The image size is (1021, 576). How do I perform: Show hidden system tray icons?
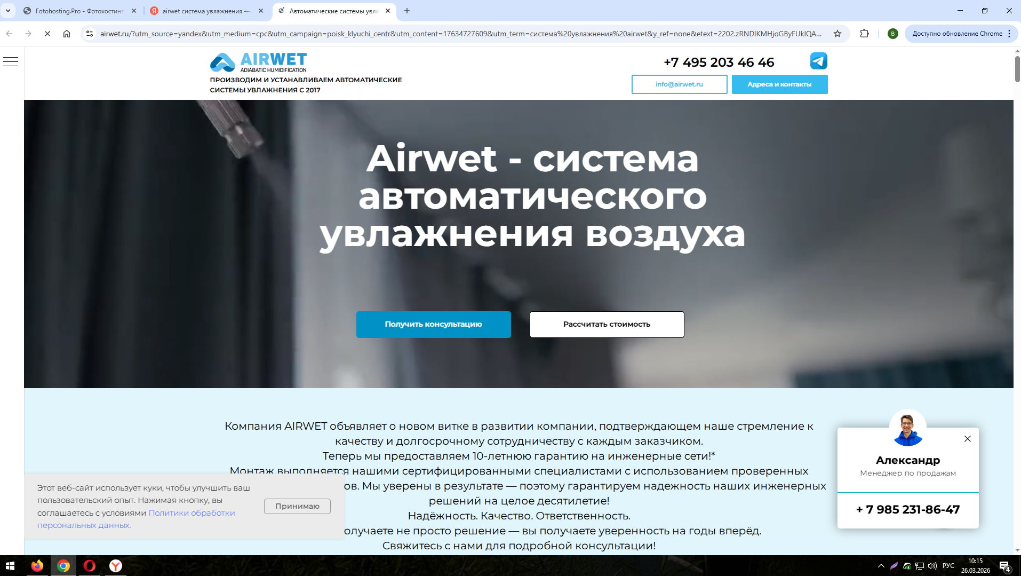pyautogui.click(x=881, y=566)
